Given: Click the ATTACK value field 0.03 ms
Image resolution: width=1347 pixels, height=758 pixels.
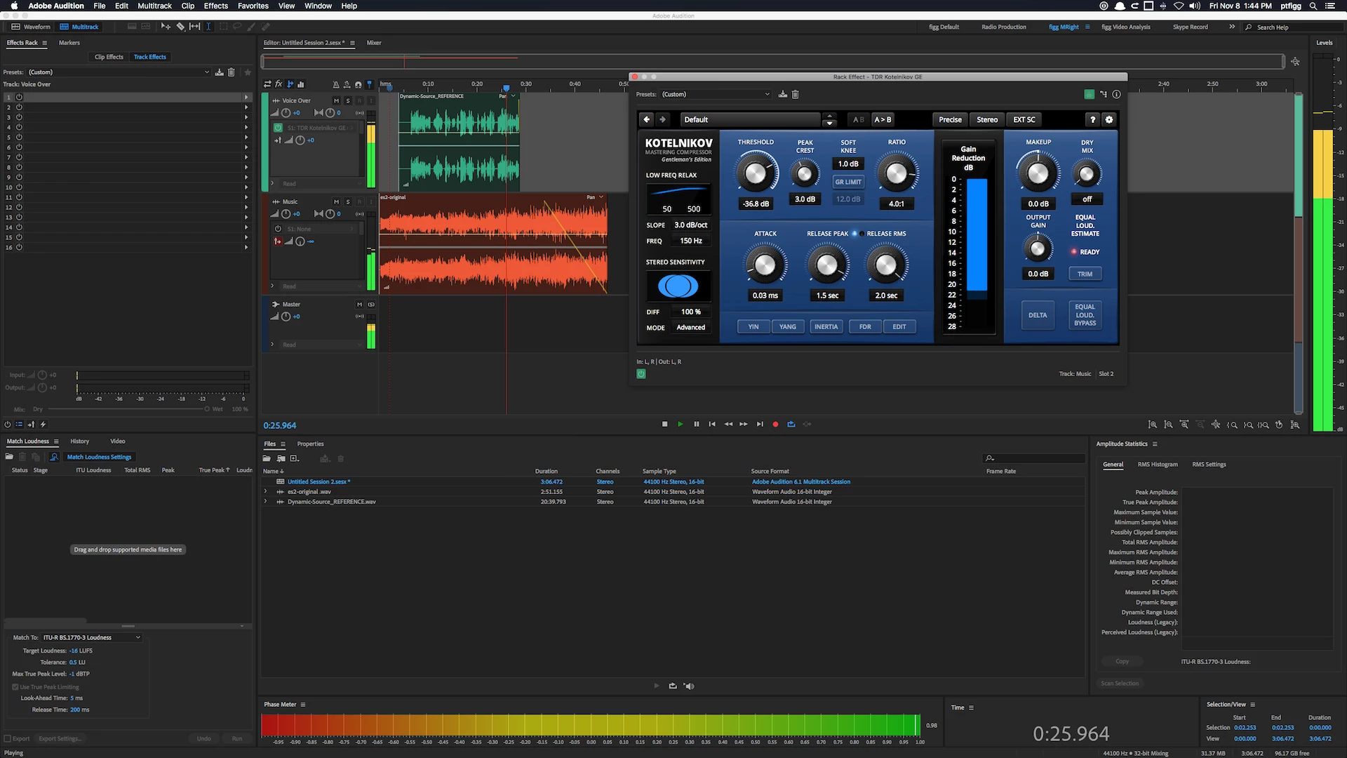Looking at the screenshot, I should coord(765,295).
